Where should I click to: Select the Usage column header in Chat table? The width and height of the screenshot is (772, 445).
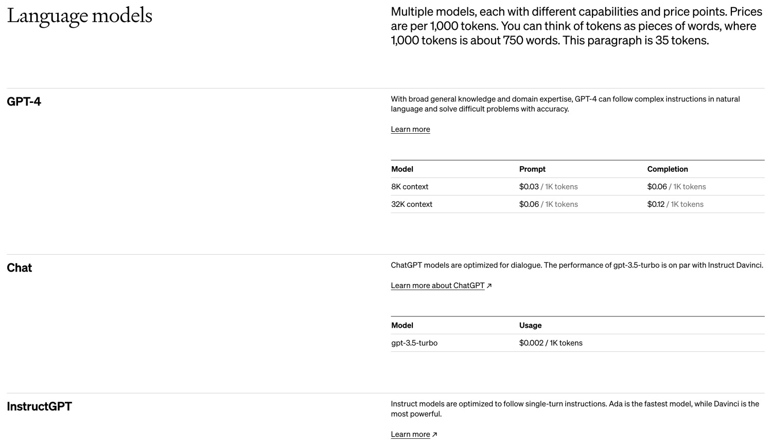(530, 326)
